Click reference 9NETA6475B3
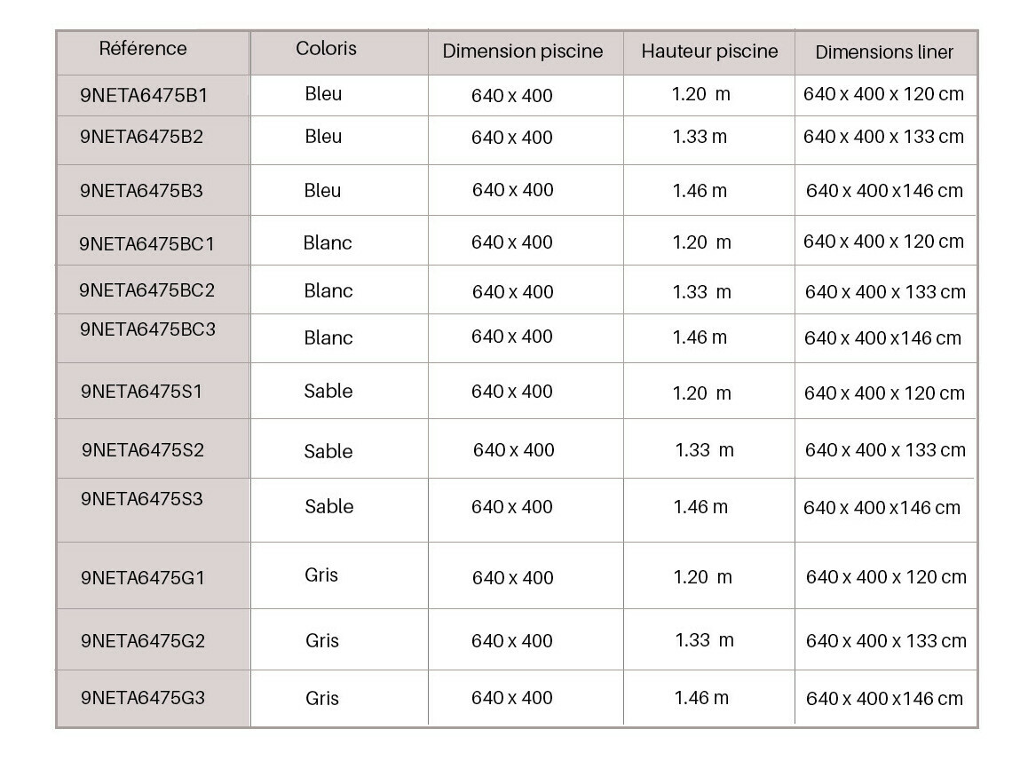This screenshot has width=1028, height=769. coord(141,190)
